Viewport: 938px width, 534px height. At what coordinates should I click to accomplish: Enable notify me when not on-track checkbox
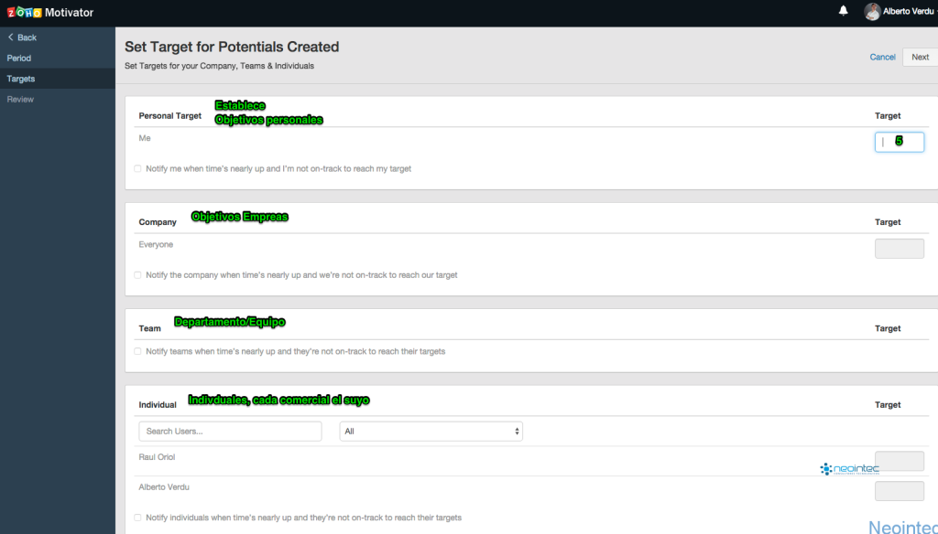point(137,169)
